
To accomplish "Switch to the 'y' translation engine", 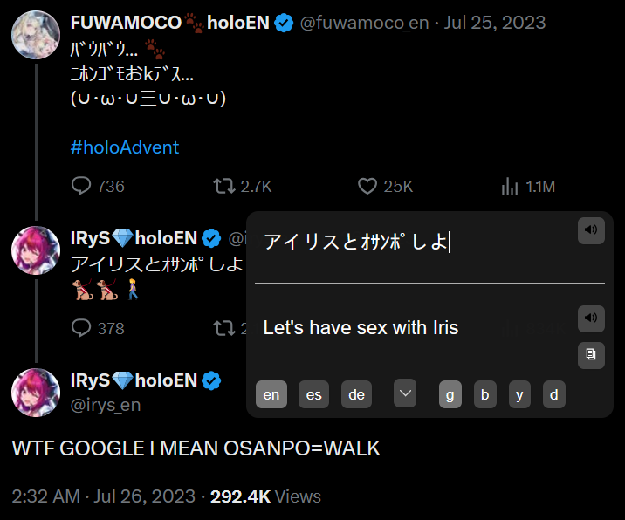I will tap(519, 394).
